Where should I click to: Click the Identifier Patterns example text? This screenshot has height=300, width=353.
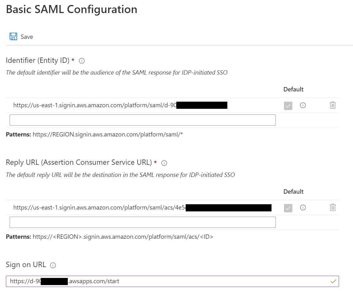click(x=107, y=135)
